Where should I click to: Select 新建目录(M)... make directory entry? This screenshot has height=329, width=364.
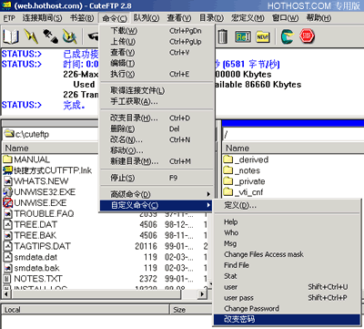pyautogui.click(x=157, y=161)
